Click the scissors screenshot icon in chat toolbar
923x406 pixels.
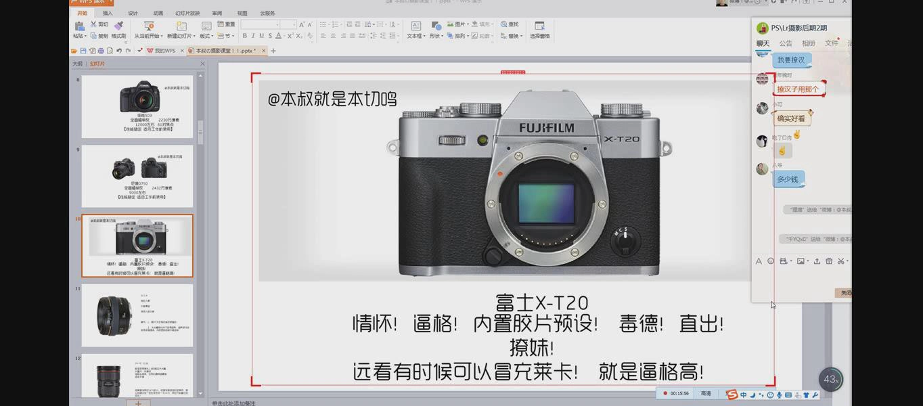click(x=840, y=261)
